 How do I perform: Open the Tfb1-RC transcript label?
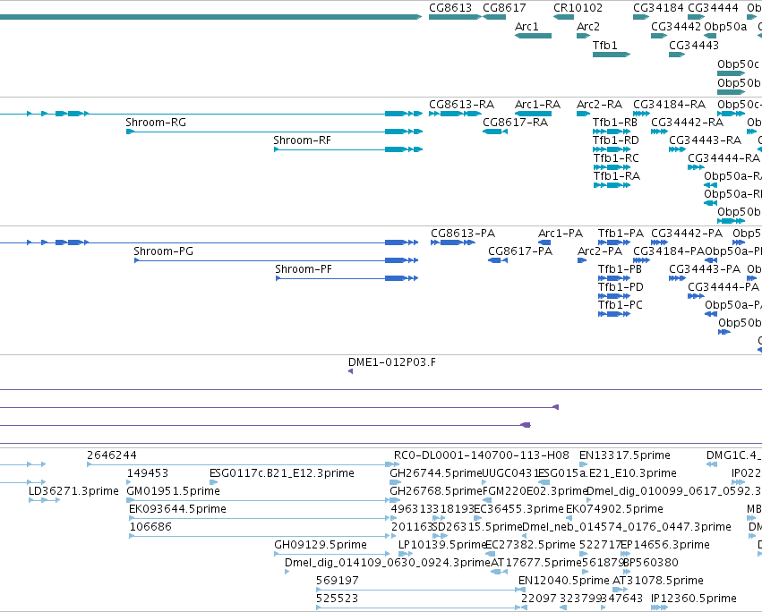615,158
